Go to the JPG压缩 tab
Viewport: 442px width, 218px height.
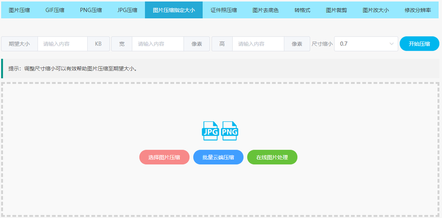(x=127, y=10)
